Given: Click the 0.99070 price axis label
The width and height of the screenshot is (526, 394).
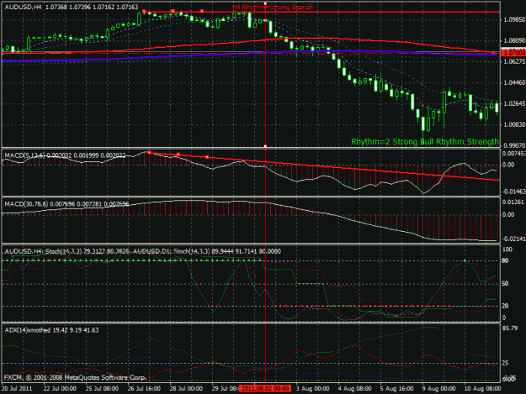Looking at the screenshot, I should 514,145.
